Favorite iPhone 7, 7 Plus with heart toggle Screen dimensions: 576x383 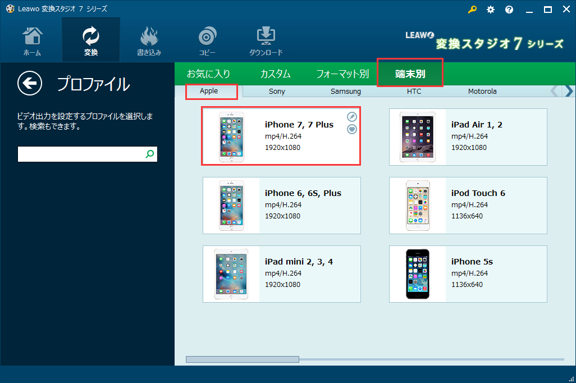coord(351,130)
